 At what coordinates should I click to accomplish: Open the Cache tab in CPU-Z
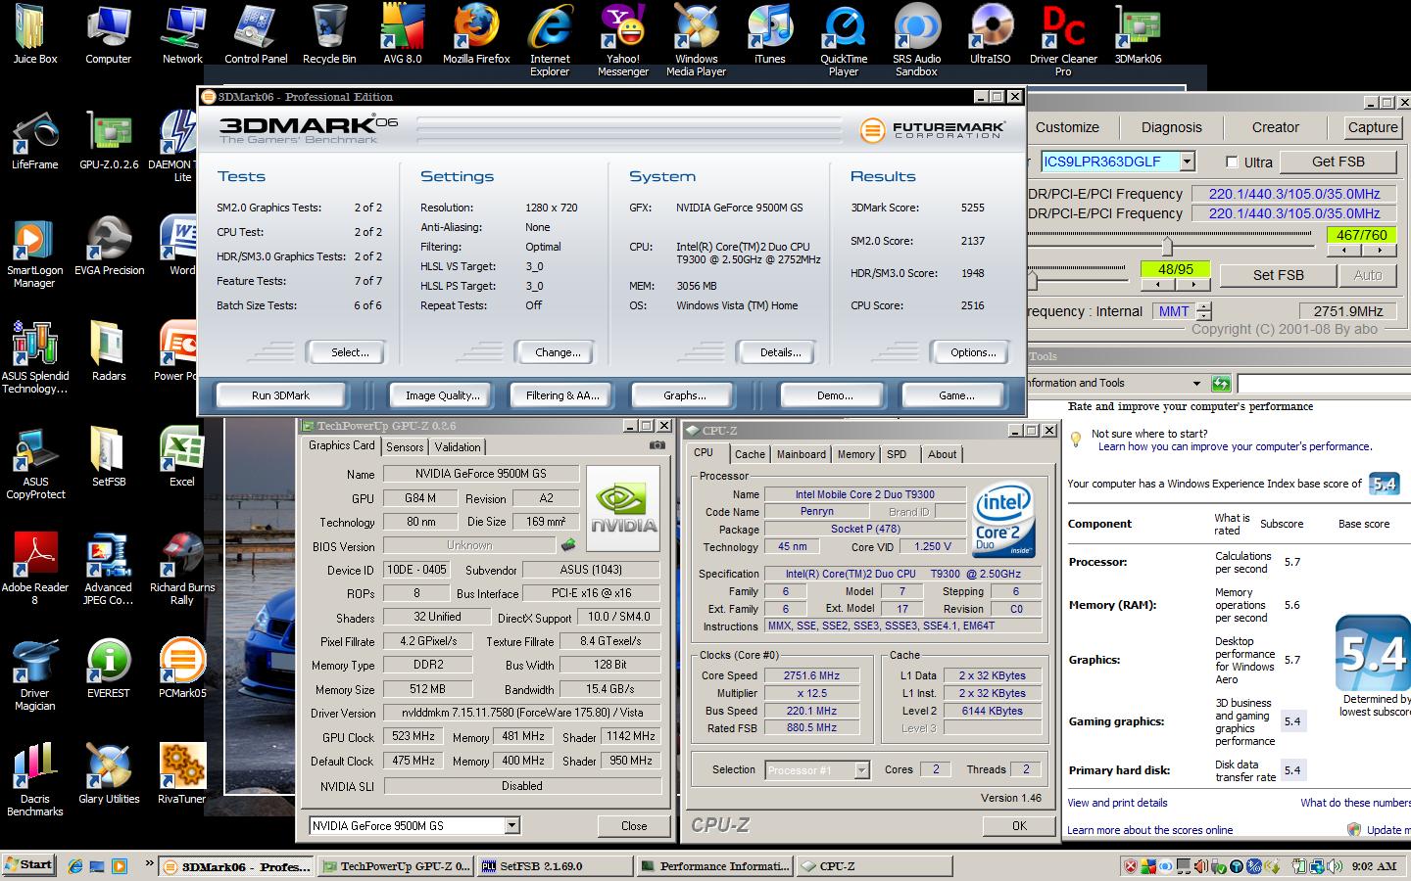[x=750, y=454]
